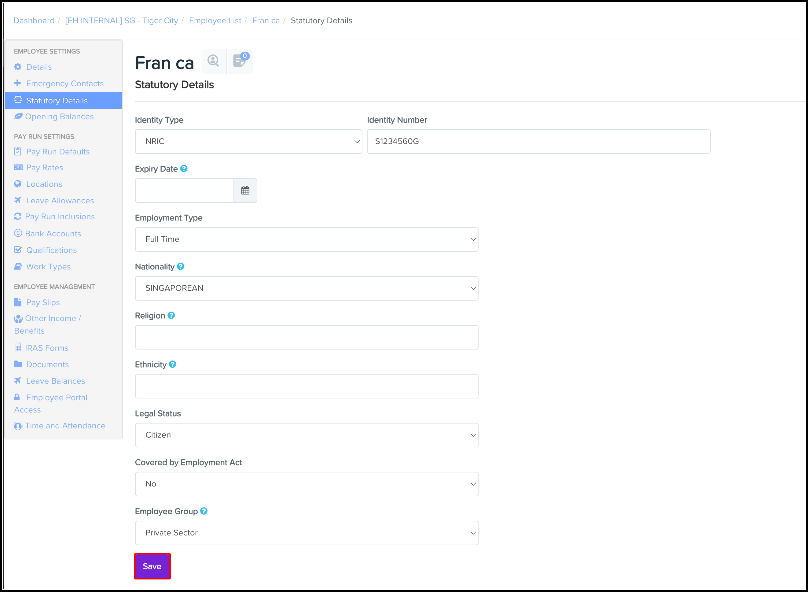Click the file icon beside Pay Slips

[x=17, y=302]
